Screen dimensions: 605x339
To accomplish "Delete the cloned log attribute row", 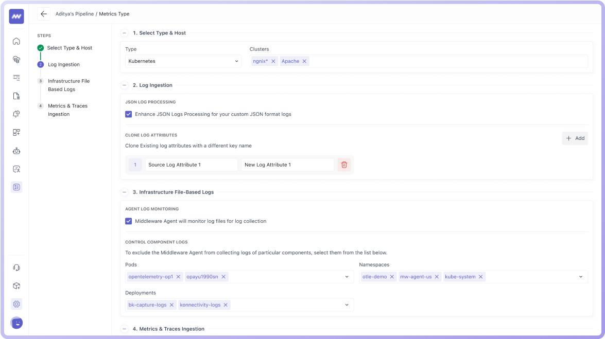I will pos(344,165).
